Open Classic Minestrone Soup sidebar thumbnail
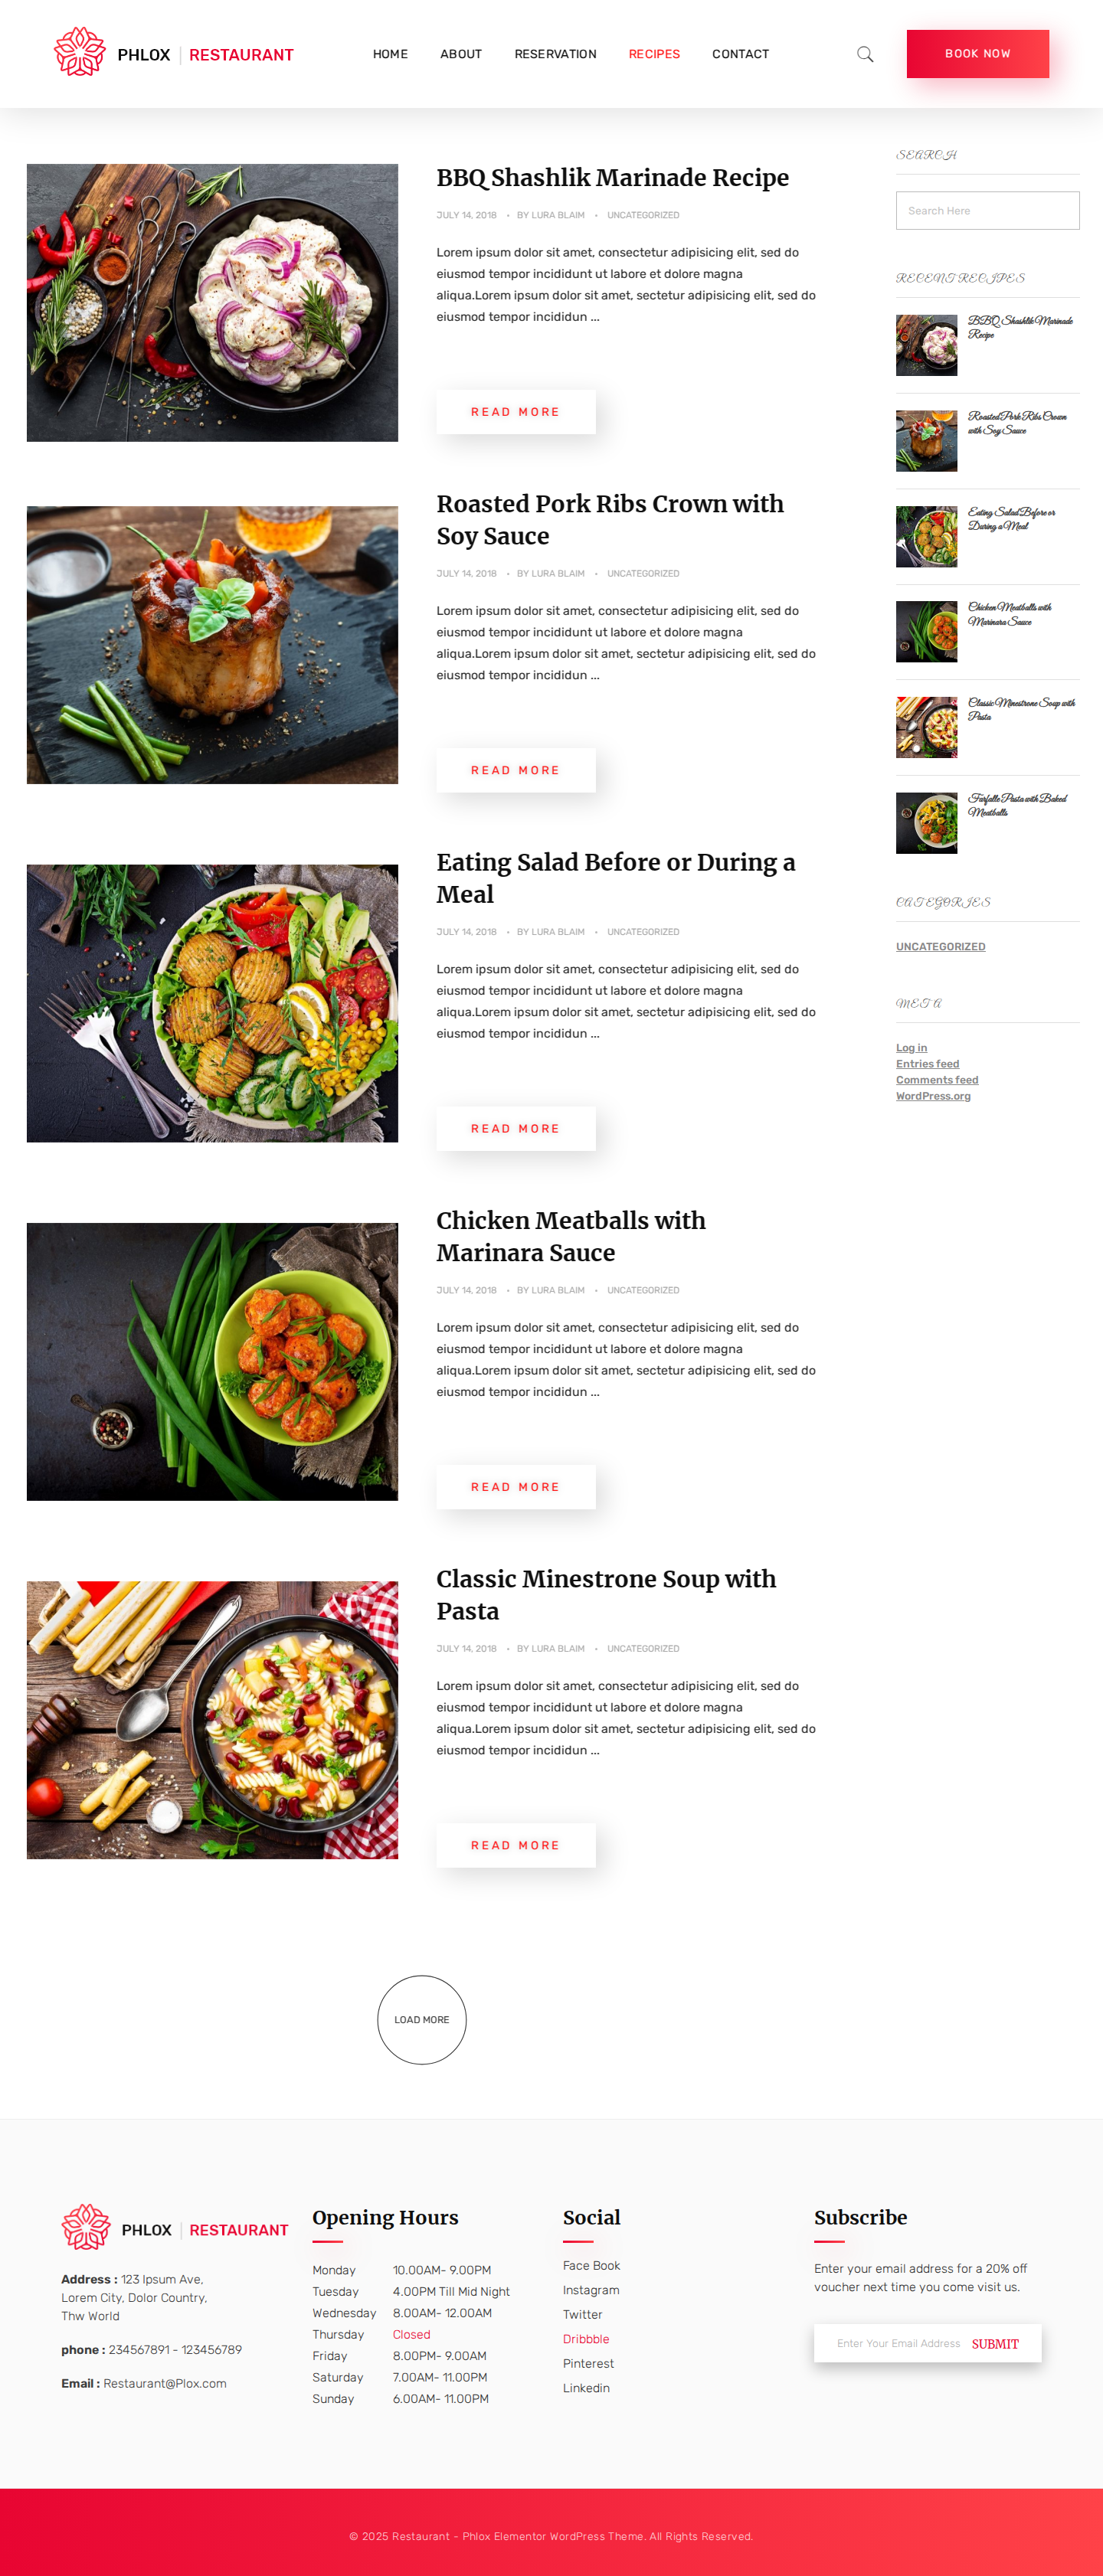Viewport: 1103px width, 2576px height. pyautogui.click(x=926, y=727)
